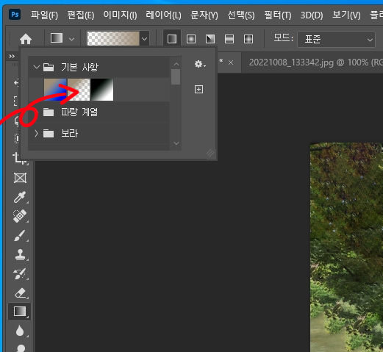Click the gradient list scrollbar thumb
The image size is (383, 352).
pyautogui.click(x=176, y=76)
